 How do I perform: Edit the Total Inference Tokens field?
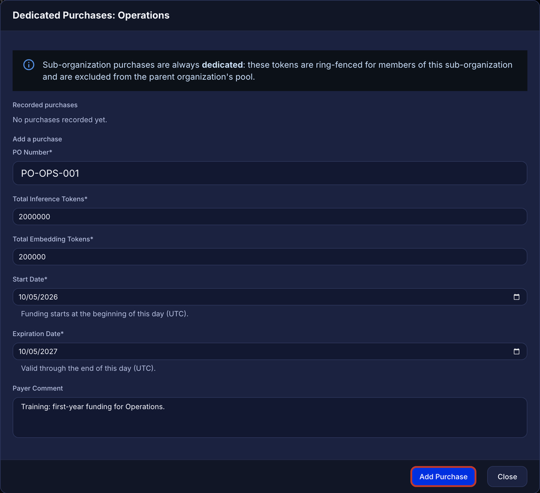click(269, 217)
